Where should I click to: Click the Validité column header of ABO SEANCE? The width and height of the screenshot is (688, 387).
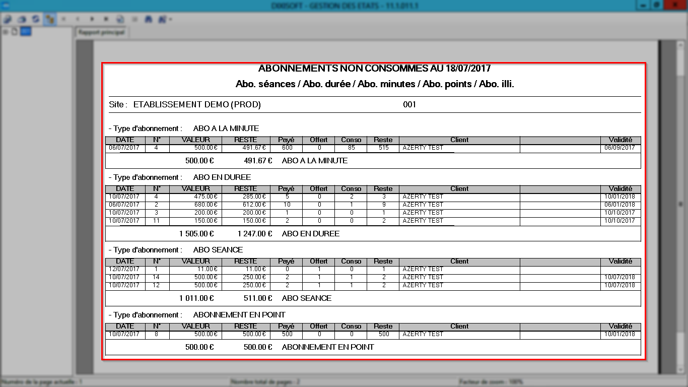tap(620, 262)
